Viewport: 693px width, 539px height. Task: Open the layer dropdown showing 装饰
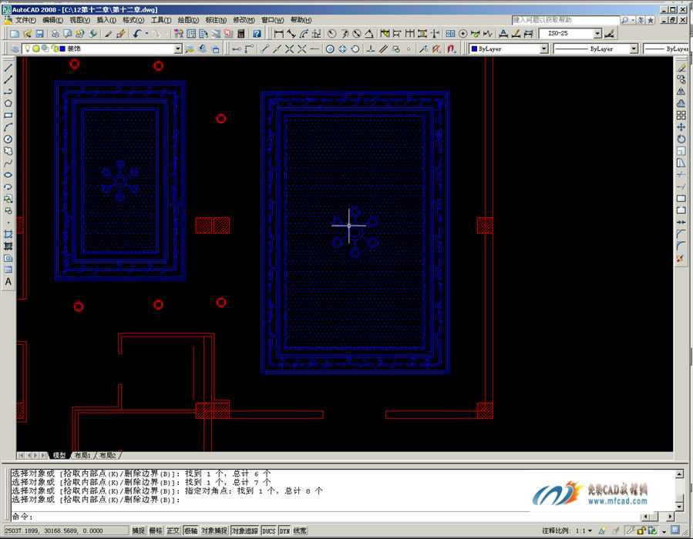[177, 49]
